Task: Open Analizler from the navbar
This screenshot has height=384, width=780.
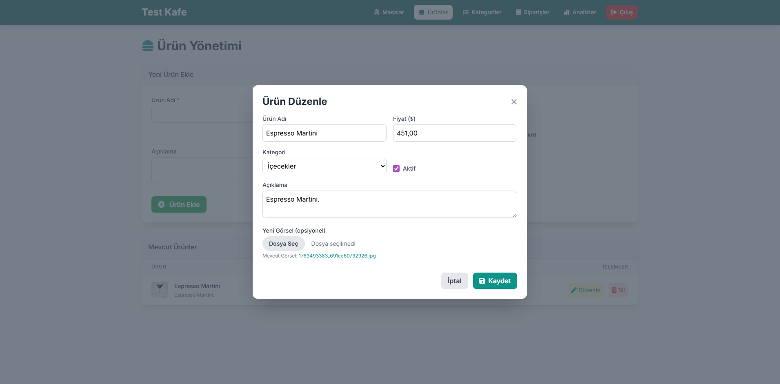Action: click(580, 12)
